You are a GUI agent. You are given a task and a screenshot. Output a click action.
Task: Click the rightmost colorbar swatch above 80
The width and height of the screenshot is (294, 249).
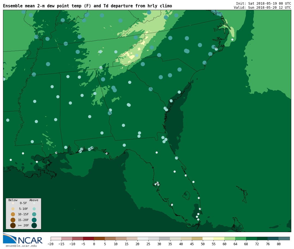click(x=284, y=239)
